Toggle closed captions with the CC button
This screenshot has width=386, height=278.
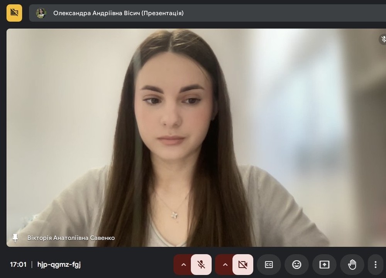pyautogui.click(x=269, y=265)
